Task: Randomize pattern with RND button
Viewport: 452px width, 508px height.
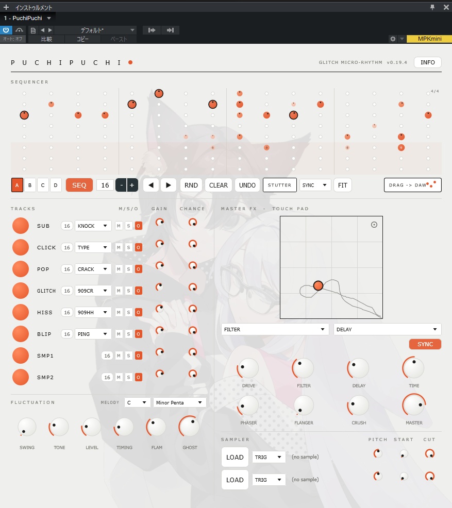Action: pos(191,185)
